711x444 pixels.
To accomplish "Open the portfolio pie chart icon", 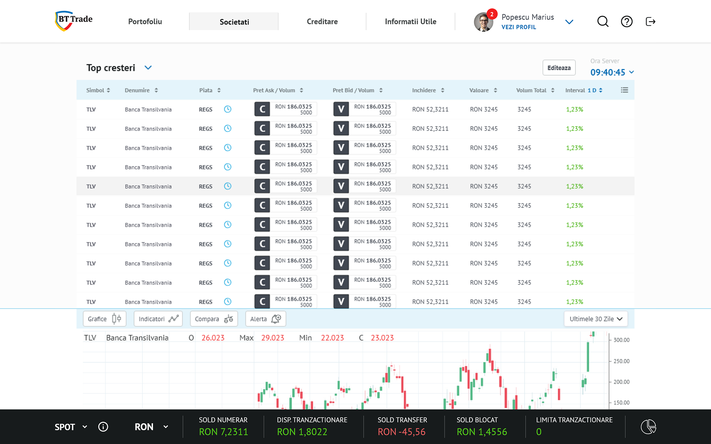I will click(x=648, y=427).
